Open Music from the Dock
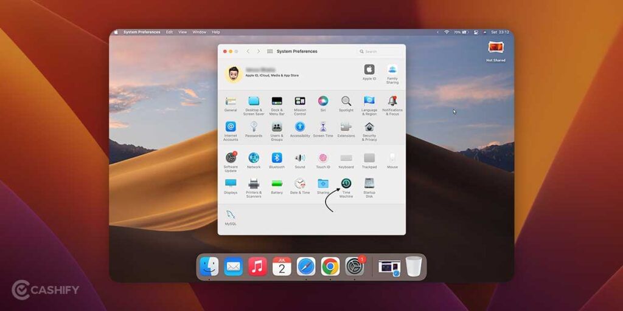Viewport: 623px width, 311px height. click(x=257, y=266)
